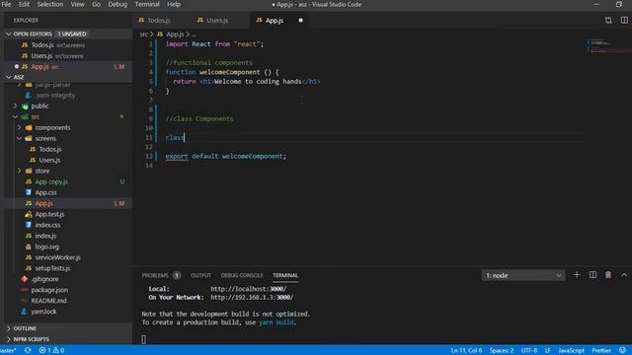Maximize terminal panel with up chevron

point(624,275)
